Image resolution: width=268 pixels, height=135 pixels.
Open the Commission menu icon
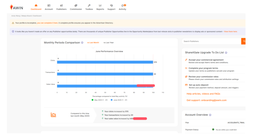tap(76, 5)
